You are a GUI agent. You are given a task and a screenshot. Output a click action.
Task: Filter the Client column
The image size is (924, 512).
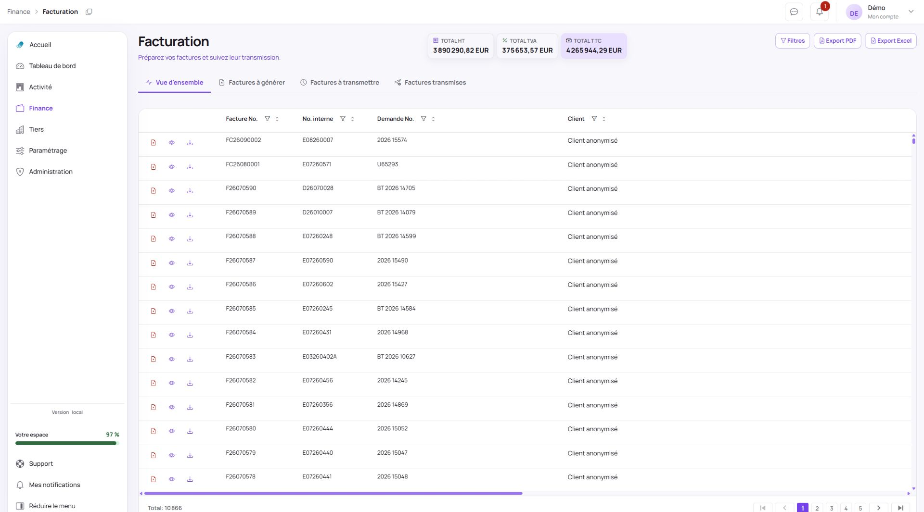click(594, 119)
